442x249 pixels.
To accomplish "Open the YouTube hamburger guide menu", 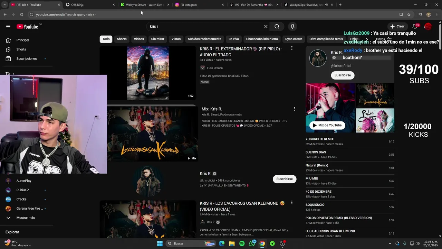I will [x=8, y=27].
